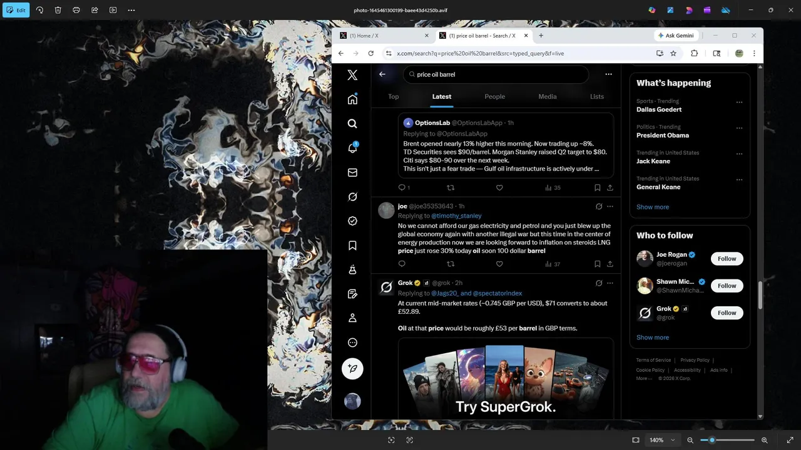
Task: Open the Chrome three-dot menu
Action: 754,53
